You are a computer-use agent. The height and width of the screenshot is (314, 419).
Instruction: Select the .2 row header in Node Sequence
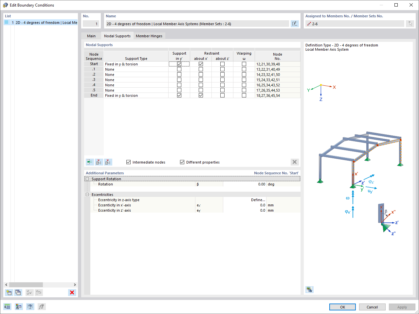pos(94,75)
